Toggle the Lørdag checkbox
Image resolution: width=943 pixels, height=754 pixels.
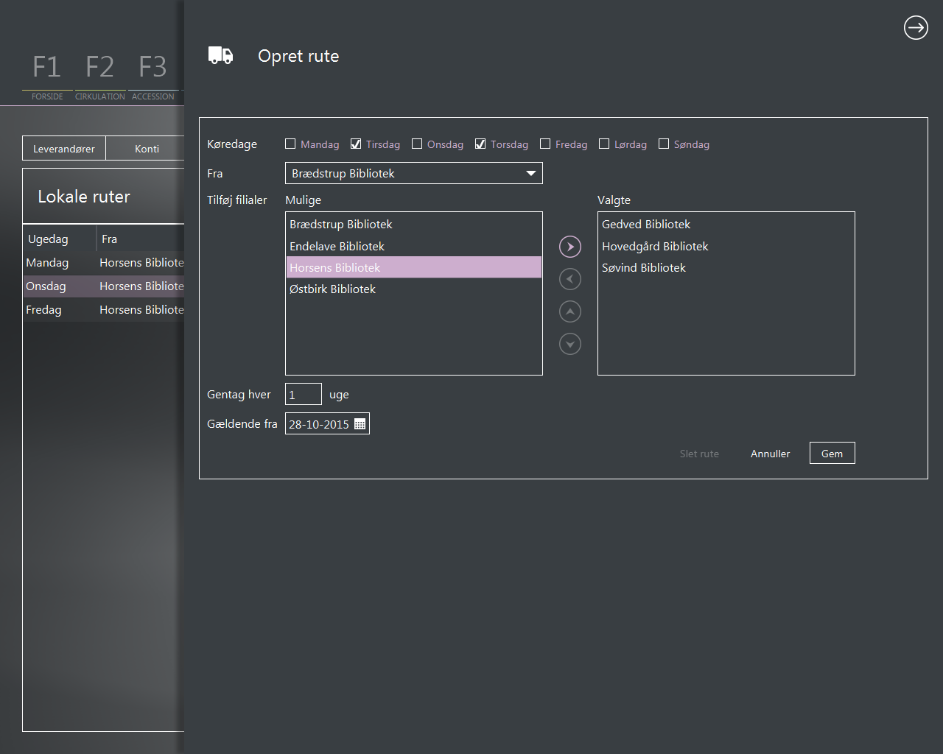pyautogui.click(x=604, y=144)
